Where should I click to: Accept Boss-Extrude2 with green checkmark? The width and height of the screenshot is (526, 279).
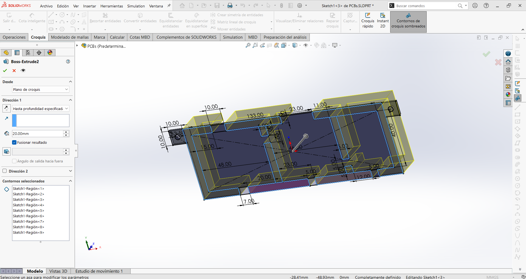tap(5, 71)
